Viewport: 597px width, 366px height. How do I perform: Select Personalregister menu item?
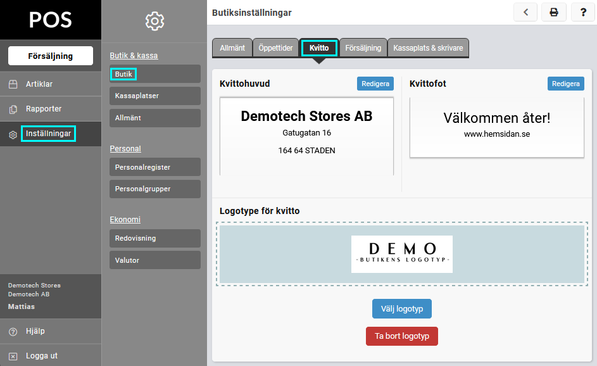154,167
